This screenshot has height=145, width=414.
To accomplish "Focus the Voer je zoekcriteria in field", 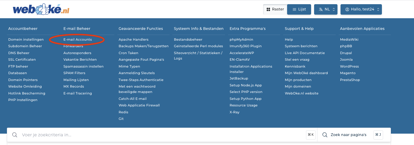I will pyautogui.click(x=150, y=135).
